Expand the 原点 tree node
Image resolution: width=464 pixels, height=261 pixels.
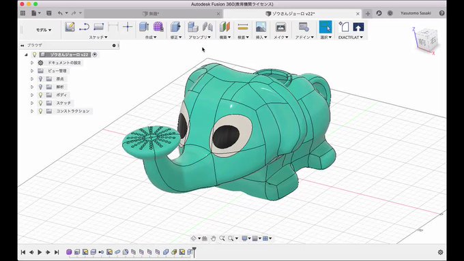coord(32,79)
